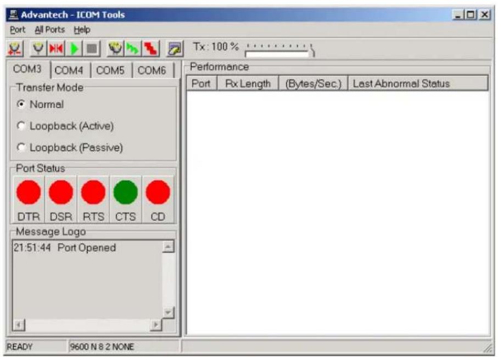Viewport: 498px width, 357px height.
Task: Switch to the COM4 tab
Action: click(x=69, y=70)
